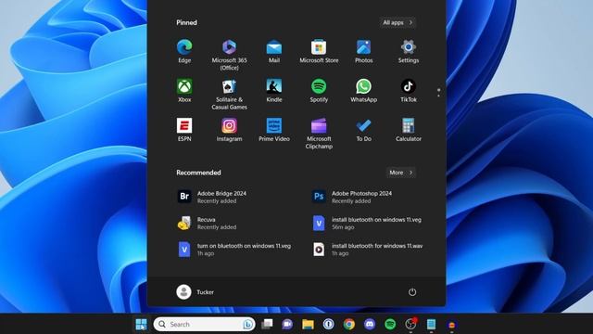
Task: Open the ESPN app
Action: [x=184, y=130]
